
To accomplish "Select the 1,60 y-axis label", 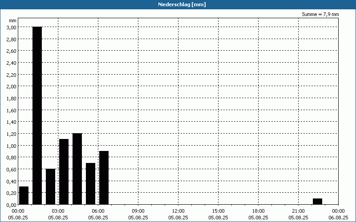I will 12,110.
